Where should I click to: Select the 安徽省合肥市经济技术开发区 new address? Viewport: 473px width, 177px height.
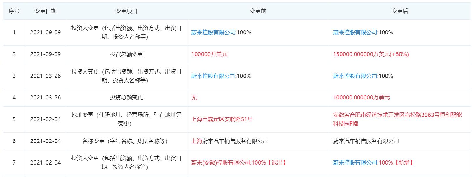397,119
